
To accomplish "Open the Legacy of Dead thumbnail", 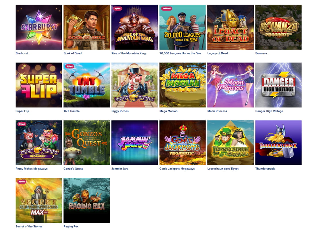I will click(x=231, y=27).
